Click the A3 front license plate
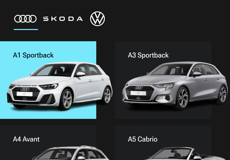The height and width of the screenshot is (160, 230). click(138, 93)
